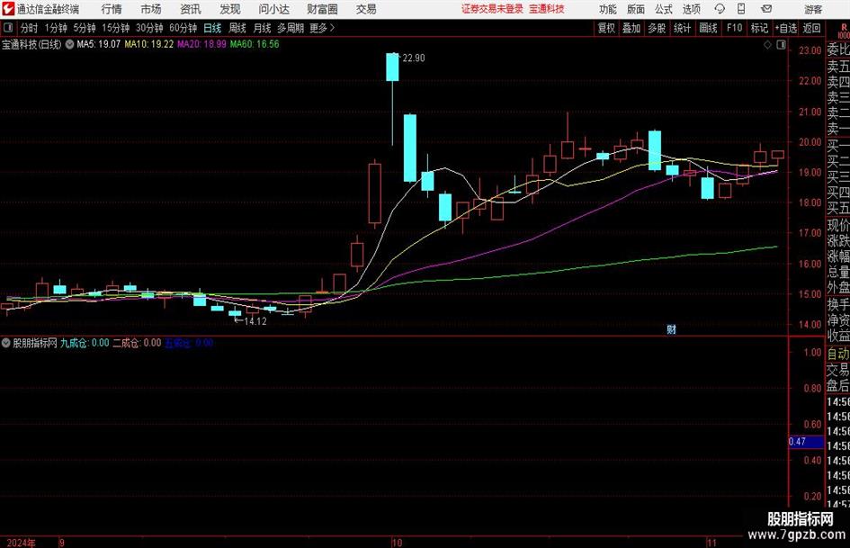Viewport: 850px width, 548px height.
Task: Click the MA5: 19.07 indicator value
Action: 98,44
